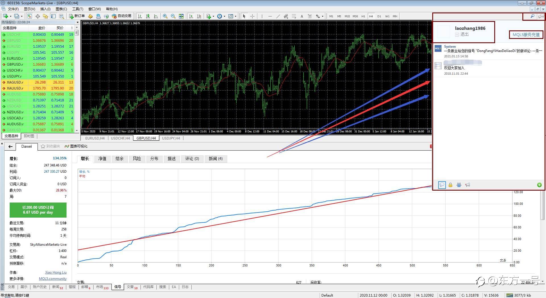Open the 工具(T) menu
The height and width of the screenshot is (298, 546).
click(x=78, y=9)
